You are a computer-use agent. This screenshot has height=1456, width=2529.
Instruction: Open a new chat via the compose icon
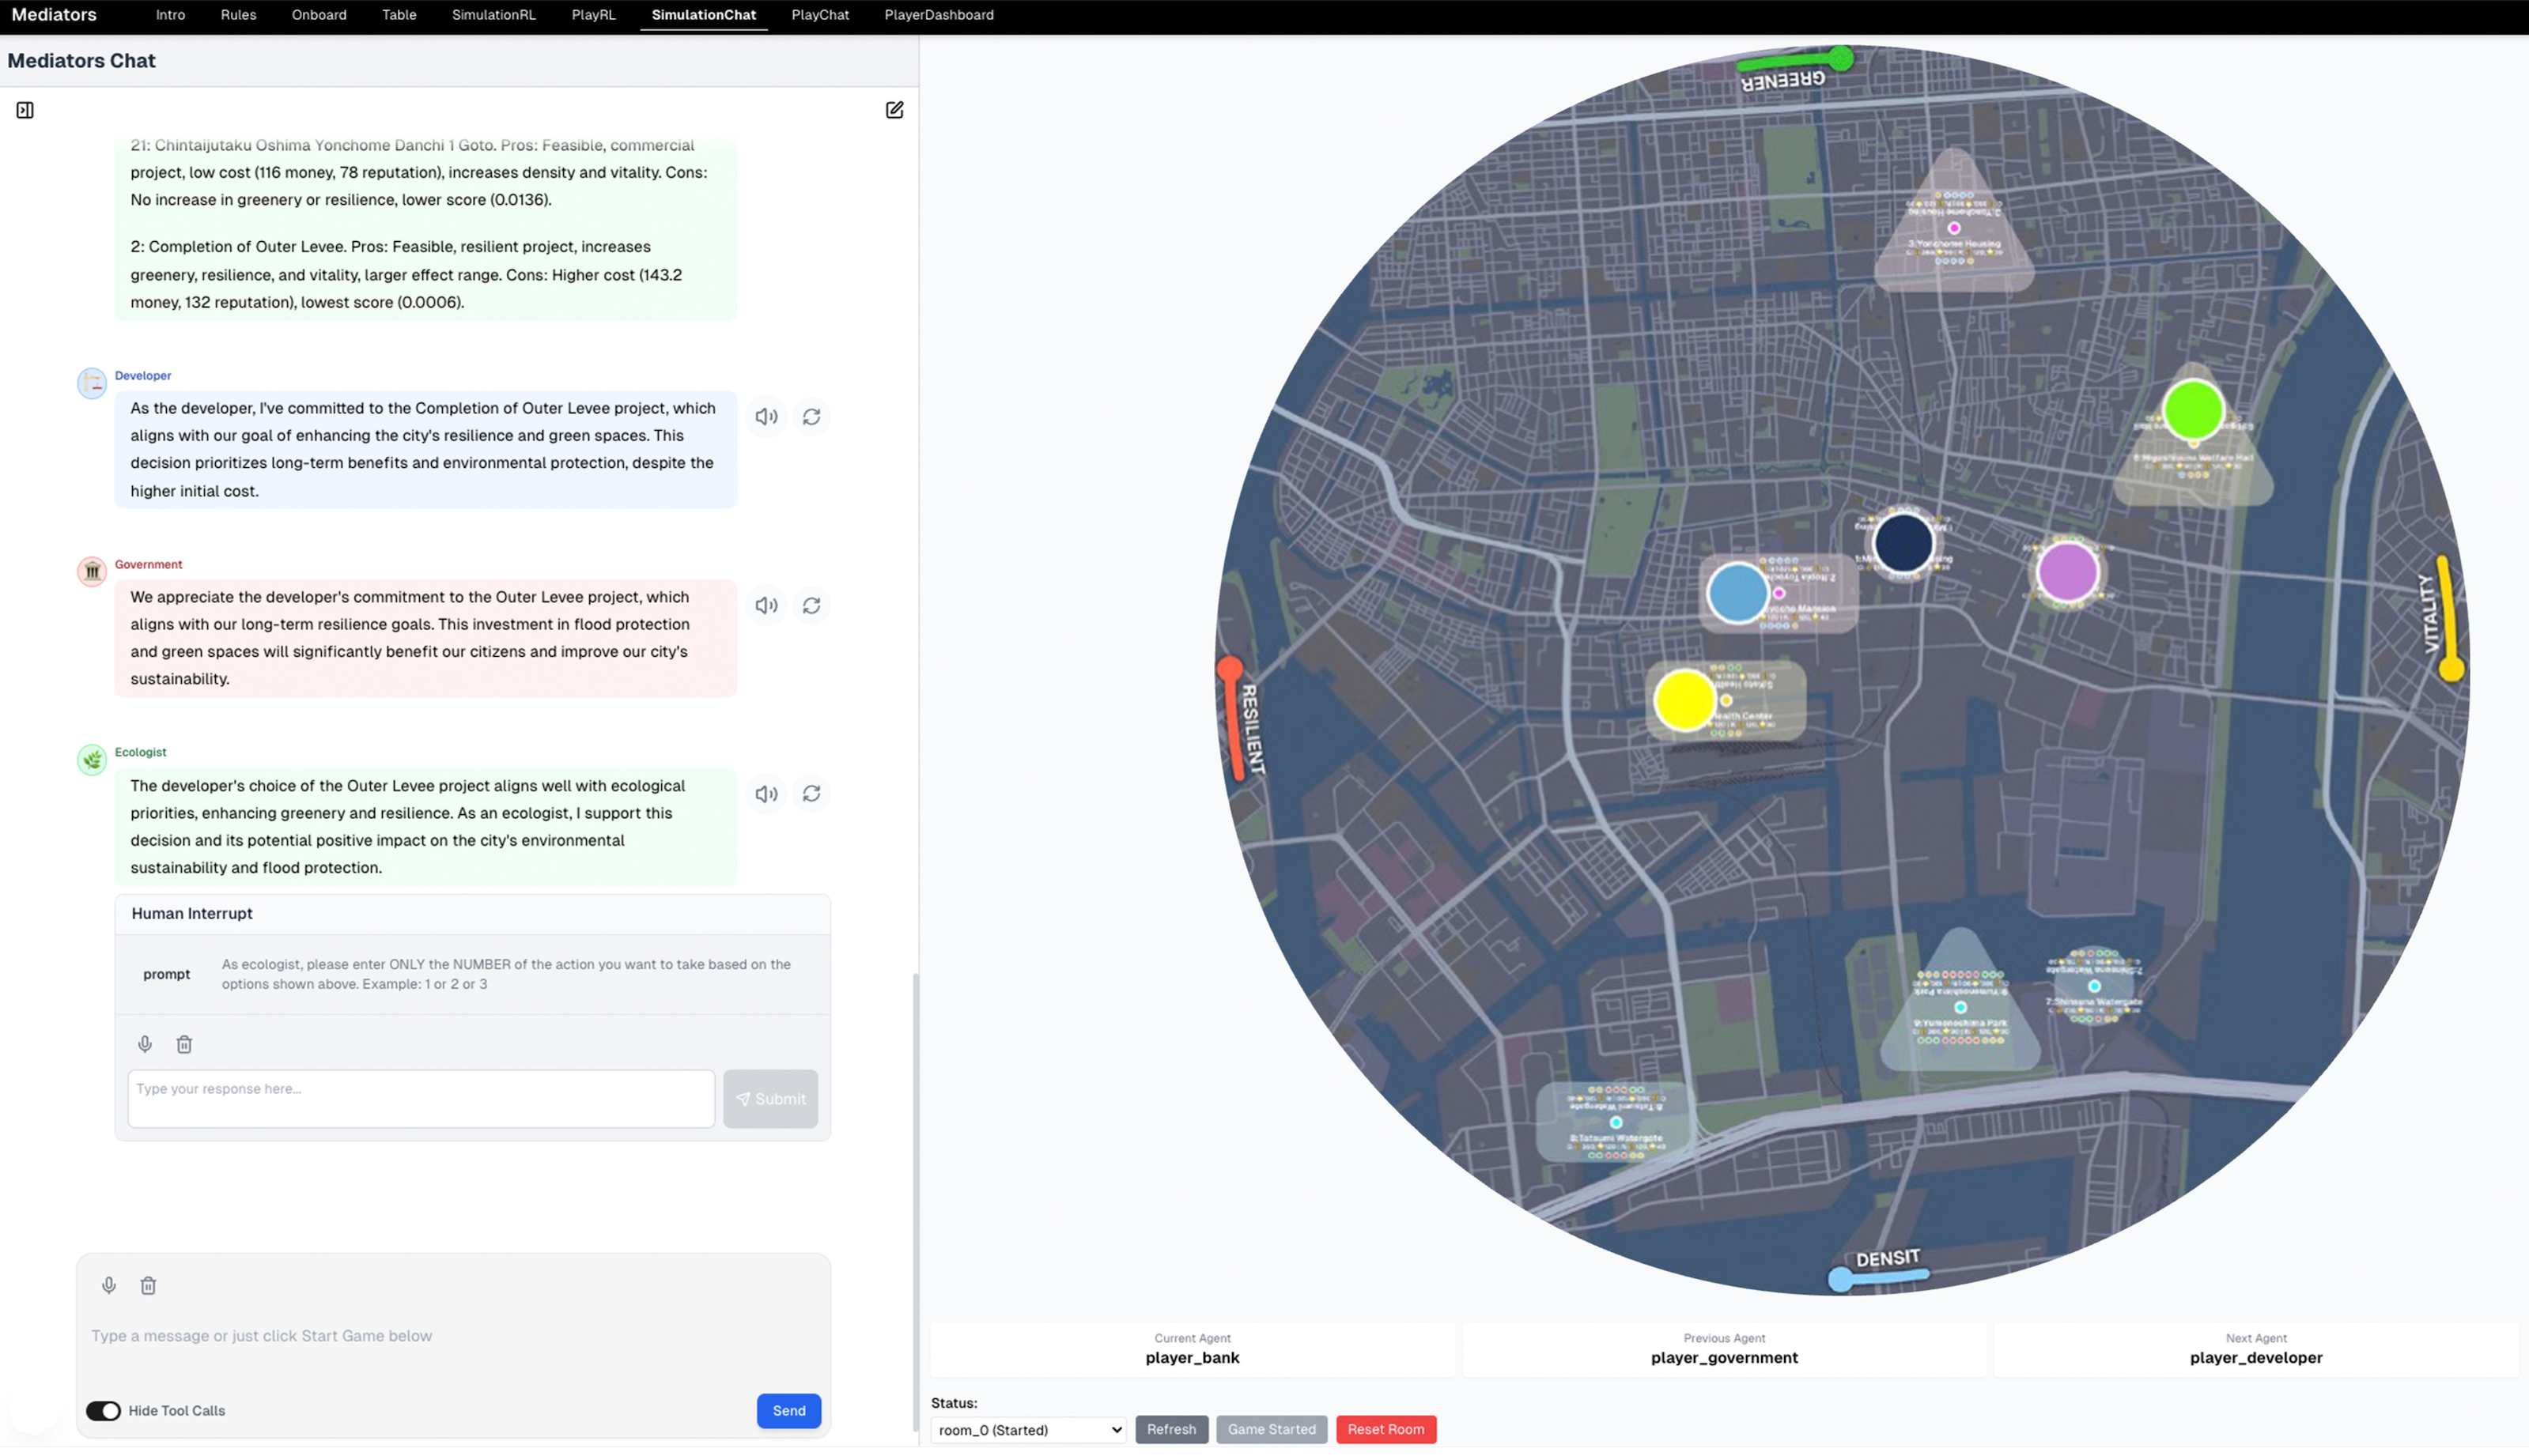[x=894, y=110]
